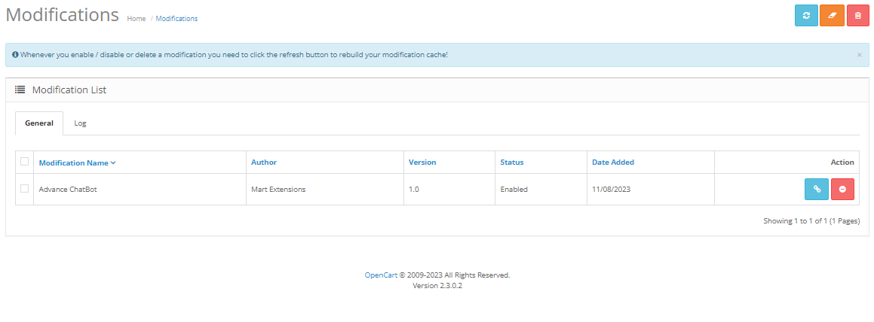Click the link icon for Advance ChatBot
The width and height of the screenshot is (874, 322).
point(817,189)
